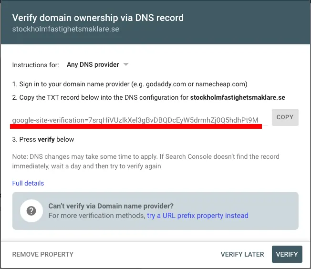Choose VERIFY LATER
This screenshot has height=269, width=311.
pos(242,254)
